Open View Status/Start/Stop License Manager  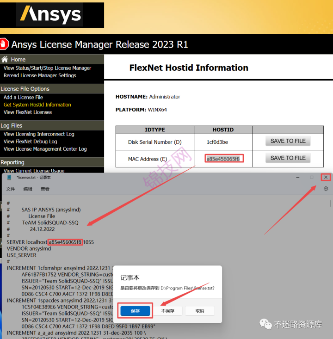pos(47,68)
